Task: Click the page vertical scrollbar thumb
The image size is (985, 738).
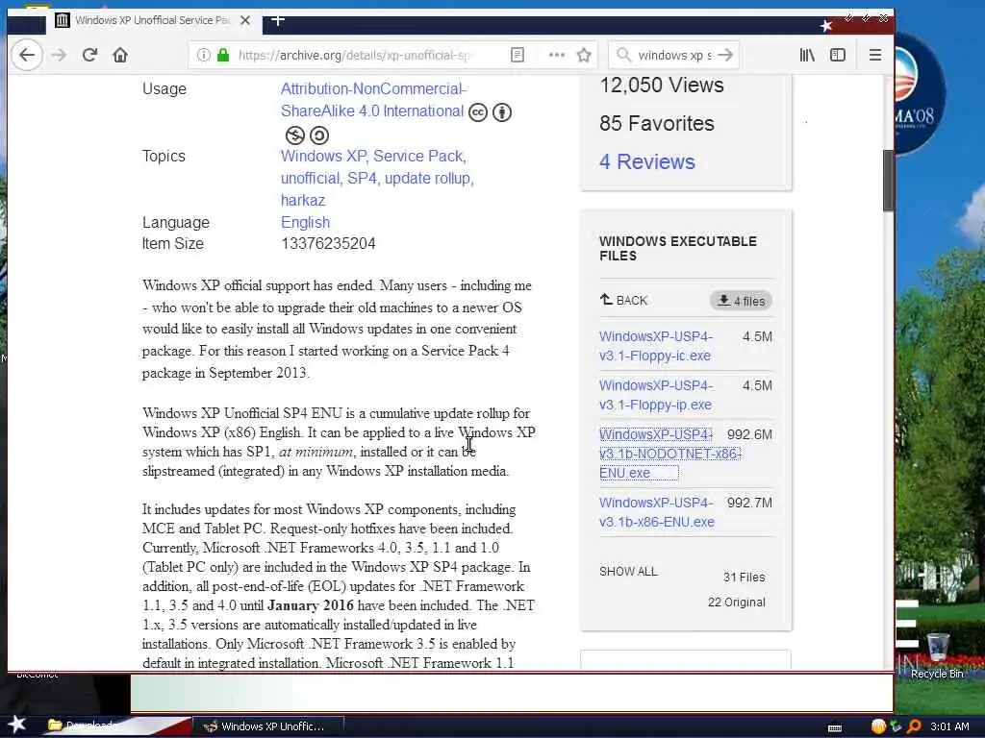Action: (x=888, y=181)
